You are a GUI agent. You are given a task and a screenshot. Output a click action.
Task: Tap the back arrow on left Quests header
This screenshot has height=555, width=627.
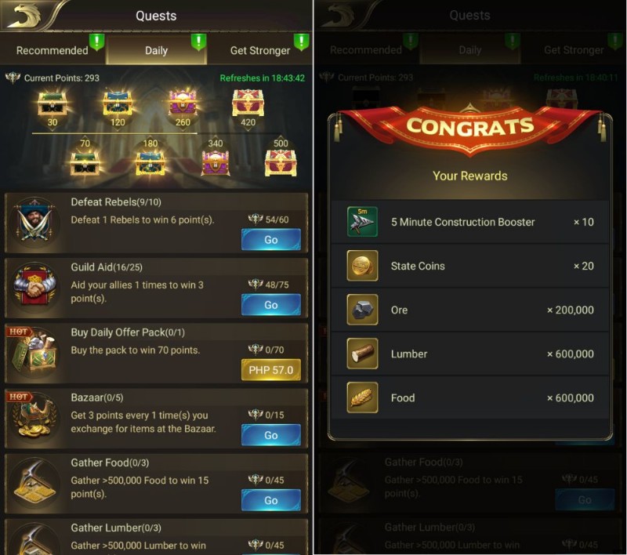(x=25, y=16)
